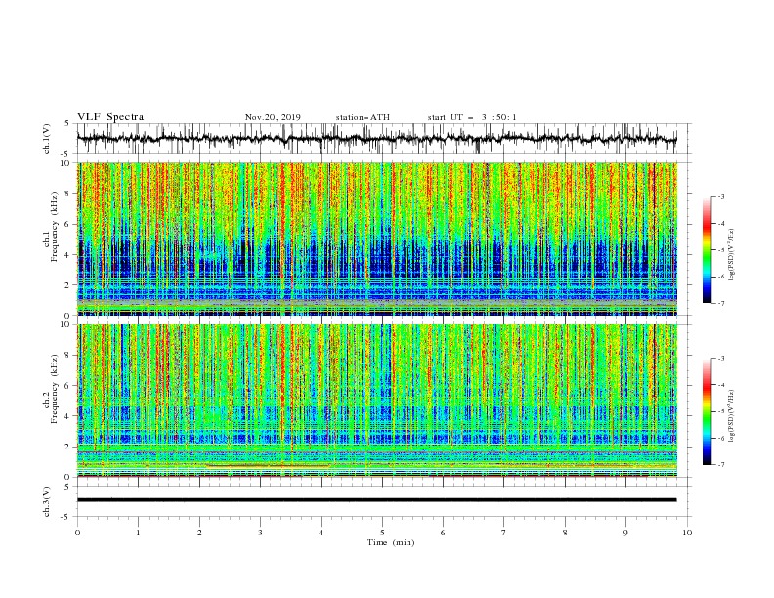Click time axis tick label "1"
Screen dimensions: 774x598
tap(138, 533)
